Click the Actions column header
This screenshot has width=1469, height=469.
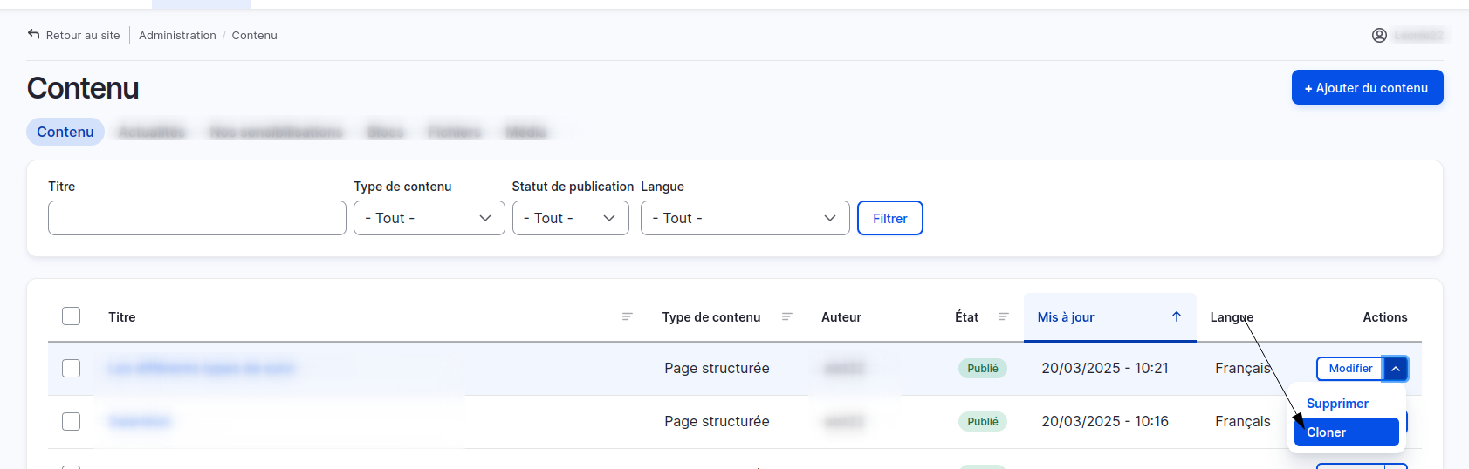point(1385,317)
